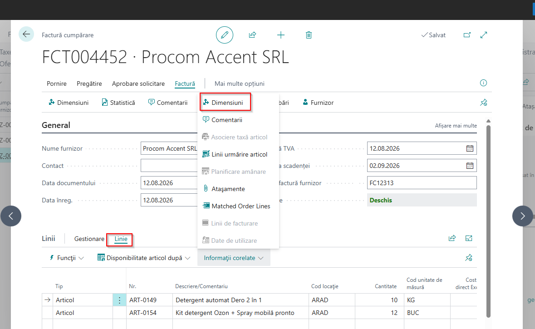
Task: Click the Salvat status indicator
Action: [433, 35]
